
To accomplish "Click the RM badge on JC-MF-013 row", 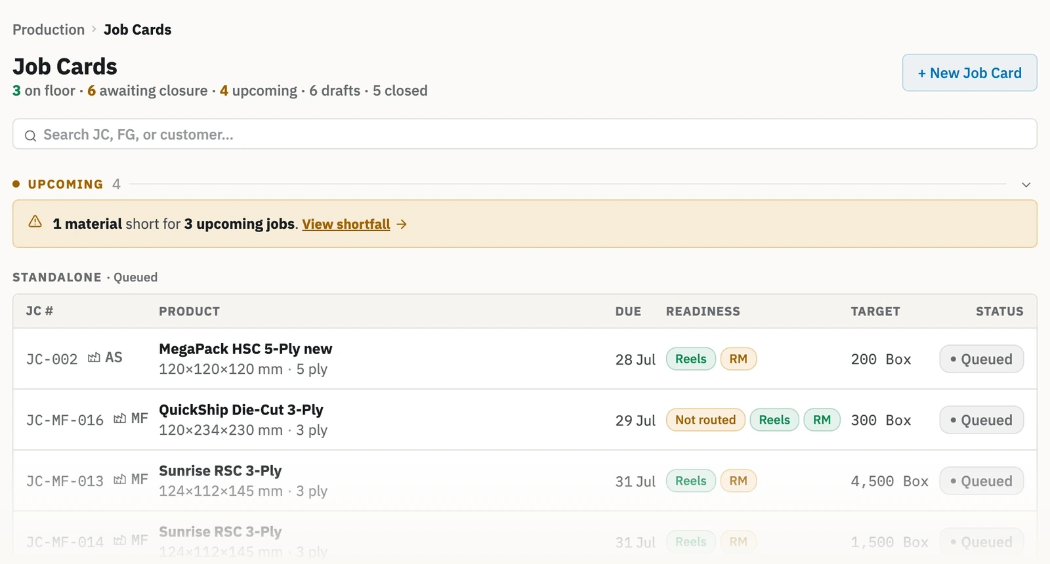I will point(738,481).
